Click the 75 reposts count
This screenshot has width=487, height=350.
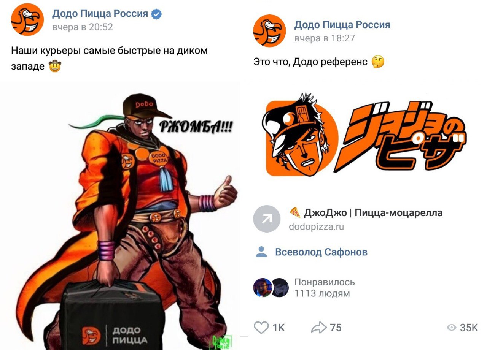[x=336, y=328]
